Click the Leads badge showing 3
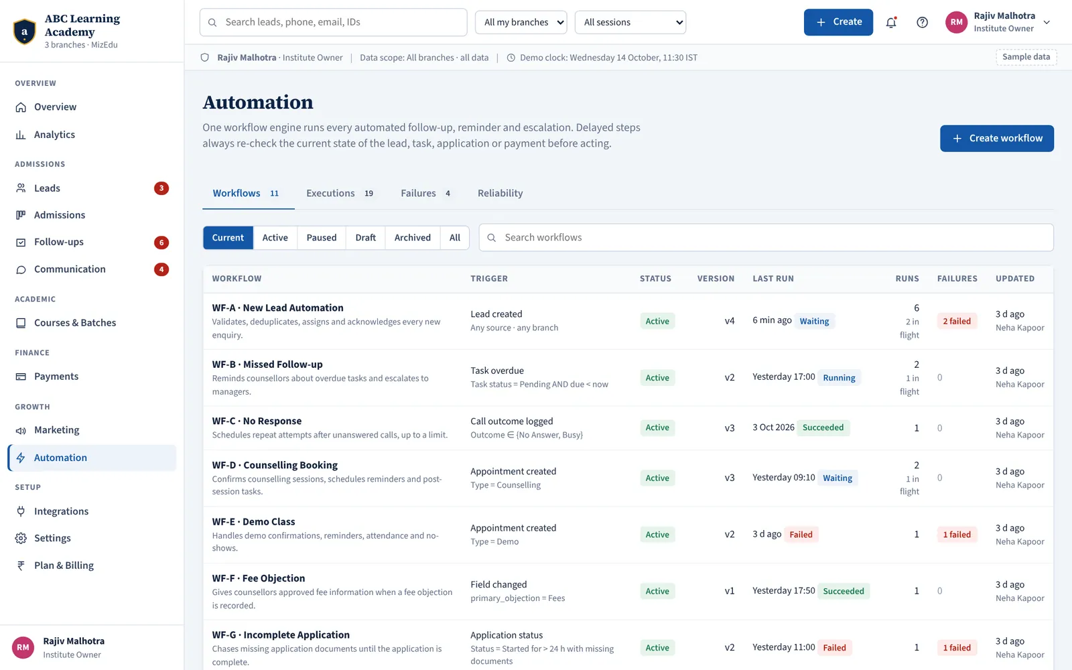 pyautogui.click(x=161, y=188)
